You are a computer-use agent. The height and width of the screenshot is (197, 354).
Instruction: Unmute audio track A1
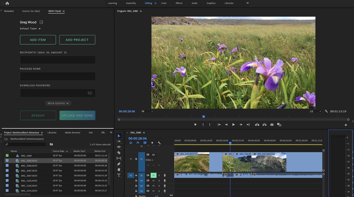pyautogui.click(x=153, y=175)
